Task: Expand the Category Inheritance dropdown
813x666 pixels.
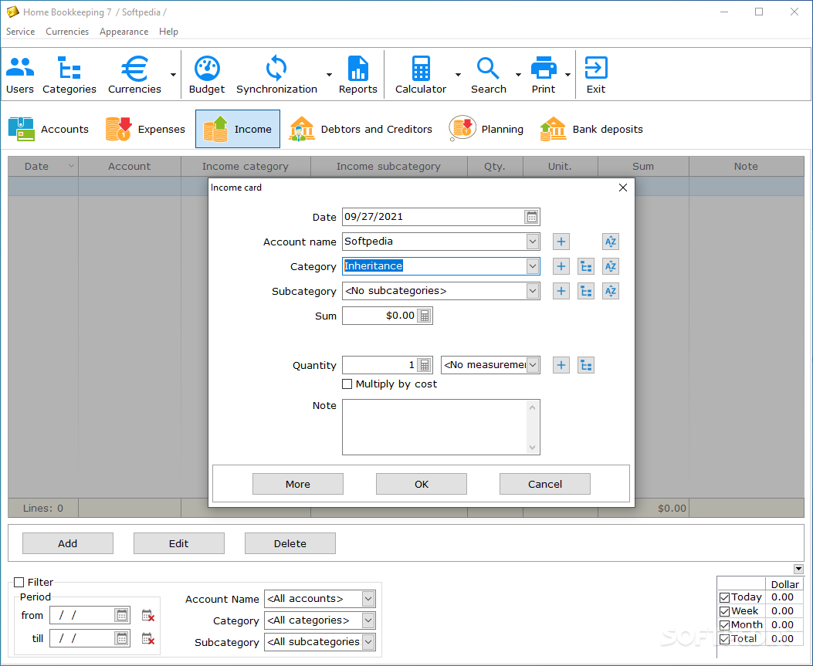Action: coord(533,266)
